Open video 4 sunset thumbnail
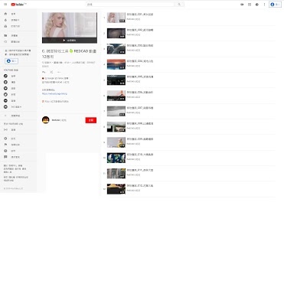 (x=116, y=64)
